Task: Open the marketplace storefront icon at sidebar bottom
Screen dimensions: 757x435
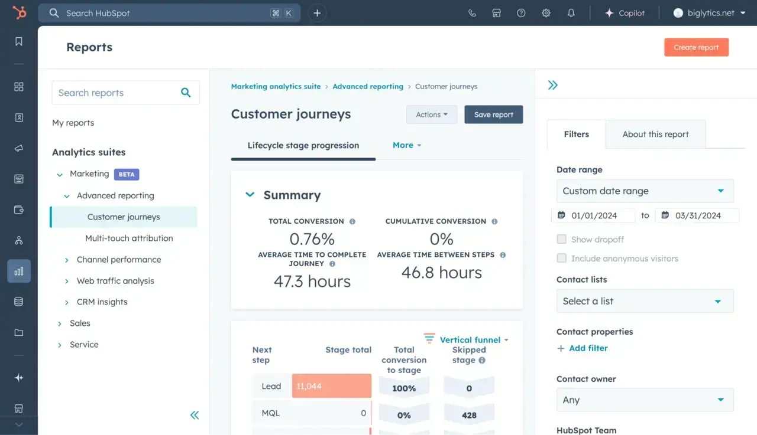Action: pyautogui.click(x=19, y=408)
